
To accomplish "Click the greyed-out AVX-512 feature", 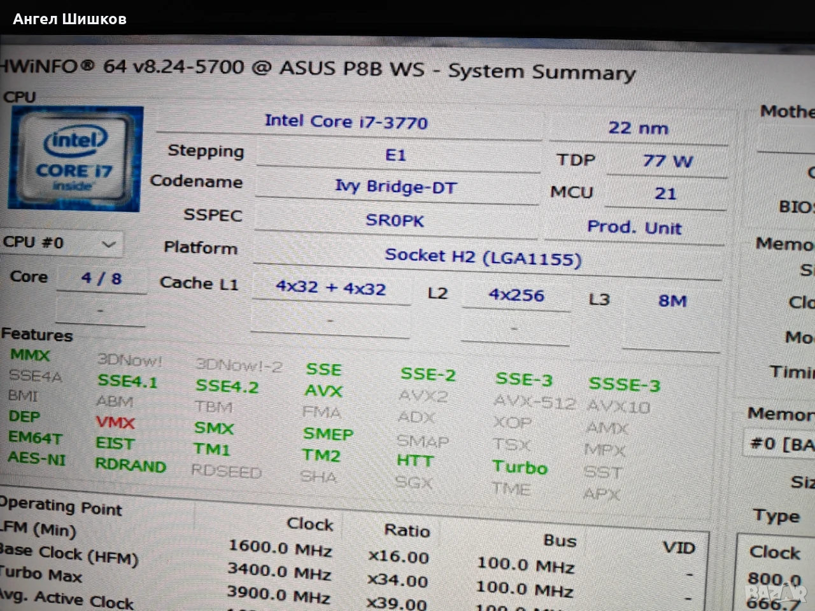I will [x=535, y=402].
